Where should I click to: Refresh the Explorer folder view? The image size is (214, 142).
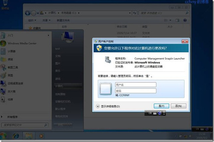pos(135,13)
